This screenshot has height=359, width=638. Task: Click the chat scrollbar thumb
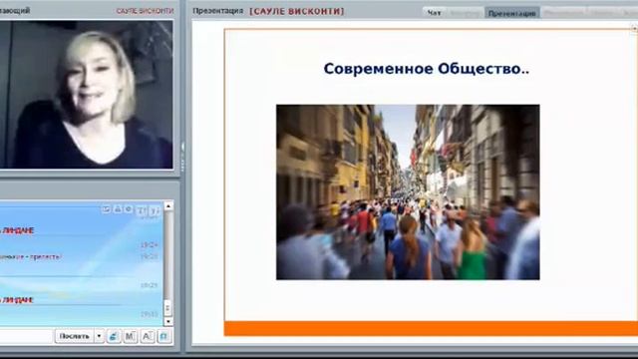(168, 308)
